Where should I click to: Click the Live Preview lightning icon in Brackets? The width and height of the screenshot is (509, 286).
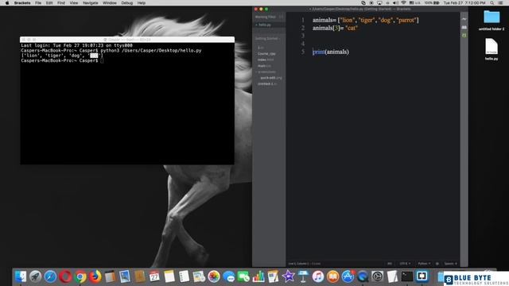(x=464, y=19)
